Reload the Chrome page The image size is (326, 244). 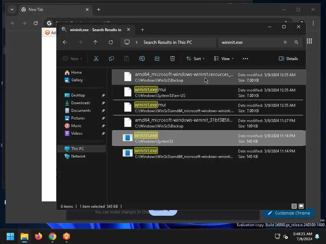pos(36,23)
